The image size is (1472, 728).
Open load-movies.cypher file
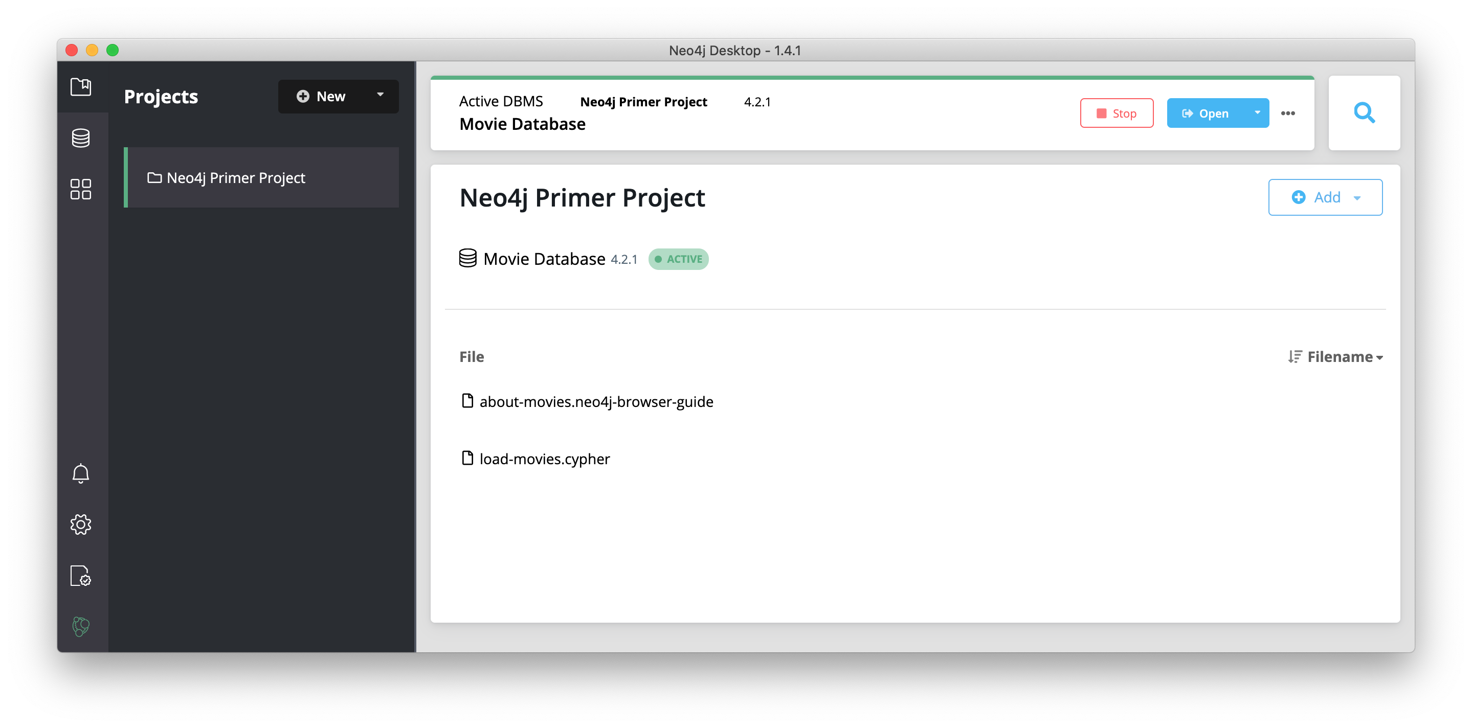click(x=545, y=459)
